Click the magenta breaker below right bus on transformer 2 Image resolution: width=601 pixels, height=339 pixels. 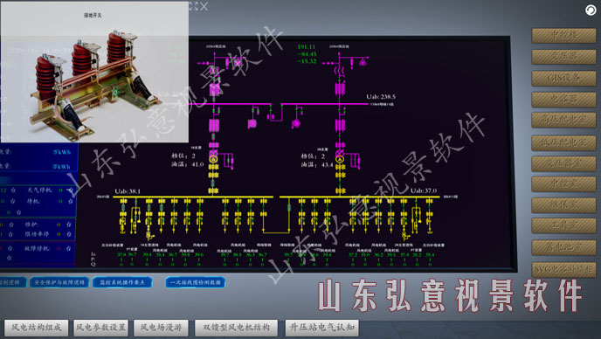[x=340, y=126]
